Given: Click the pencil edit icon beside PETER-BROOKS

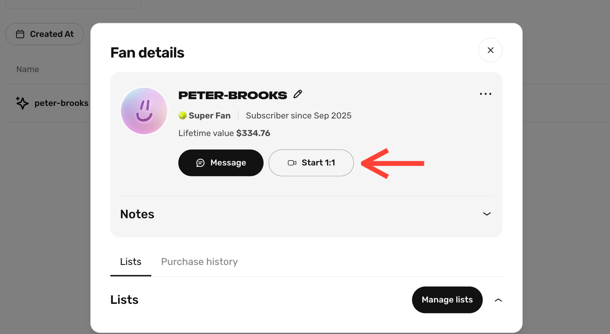Looking at the screenshot, I should click(x=298, y=94).
